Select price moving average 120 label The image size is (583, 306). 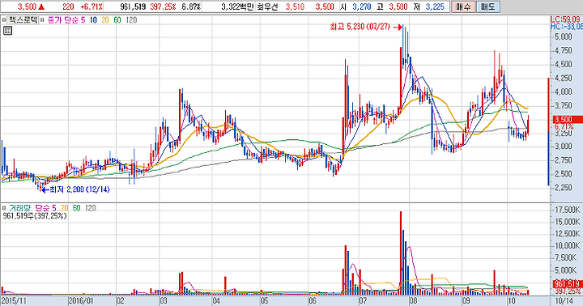coord(131,20)
